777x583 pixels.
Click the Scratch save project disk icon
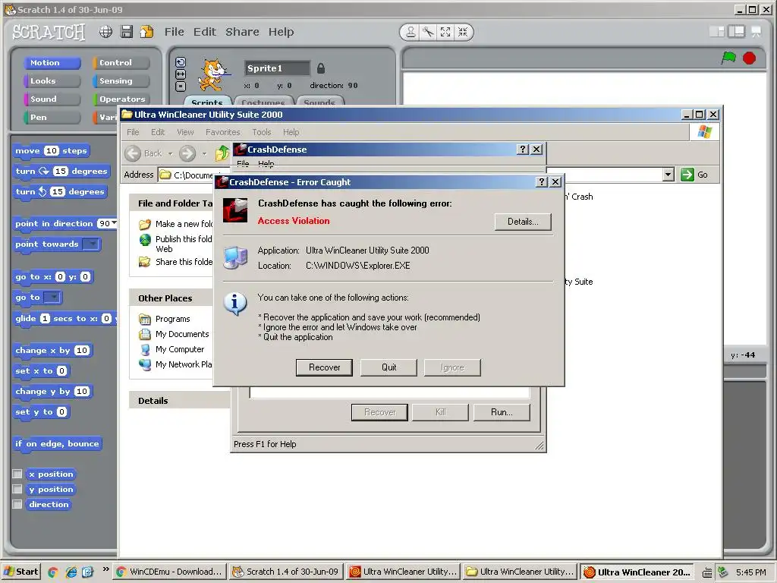pos(127,32)
